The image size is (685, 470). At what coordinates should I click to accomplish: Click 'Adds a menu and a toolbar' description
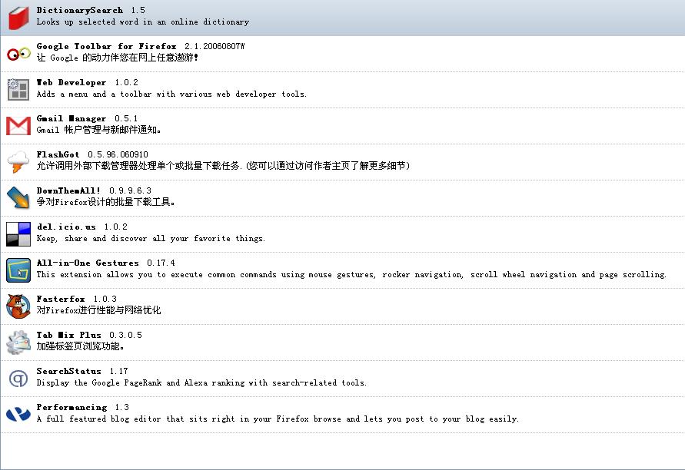(171, 94)
